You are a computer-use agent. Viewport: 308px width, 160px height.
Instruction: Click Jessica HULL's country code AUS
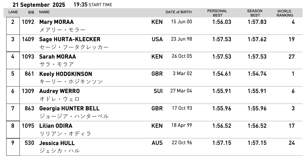pos(157,143)
